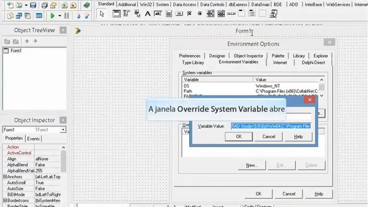The height and width of the screenshot is (207, 368).
Task: Open the Preferences tab in Environment Options
Action: click(x=190, y=56)
